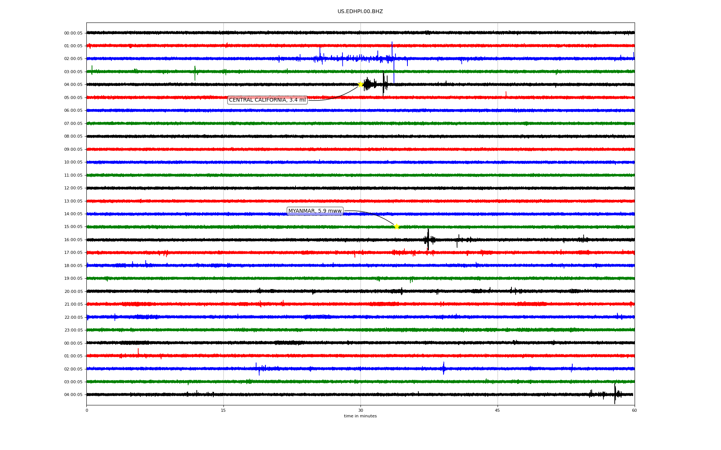Click the 'time in minutes' axis label

click(360, 416)
